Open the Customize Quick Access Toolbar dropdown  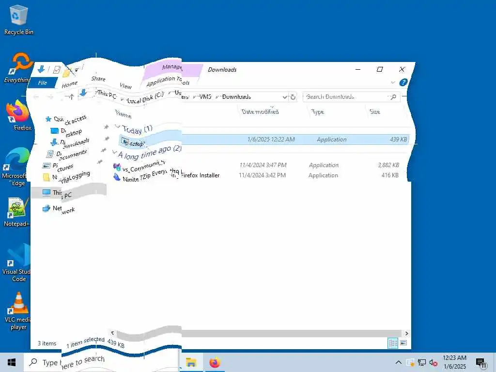pos(77,70)
